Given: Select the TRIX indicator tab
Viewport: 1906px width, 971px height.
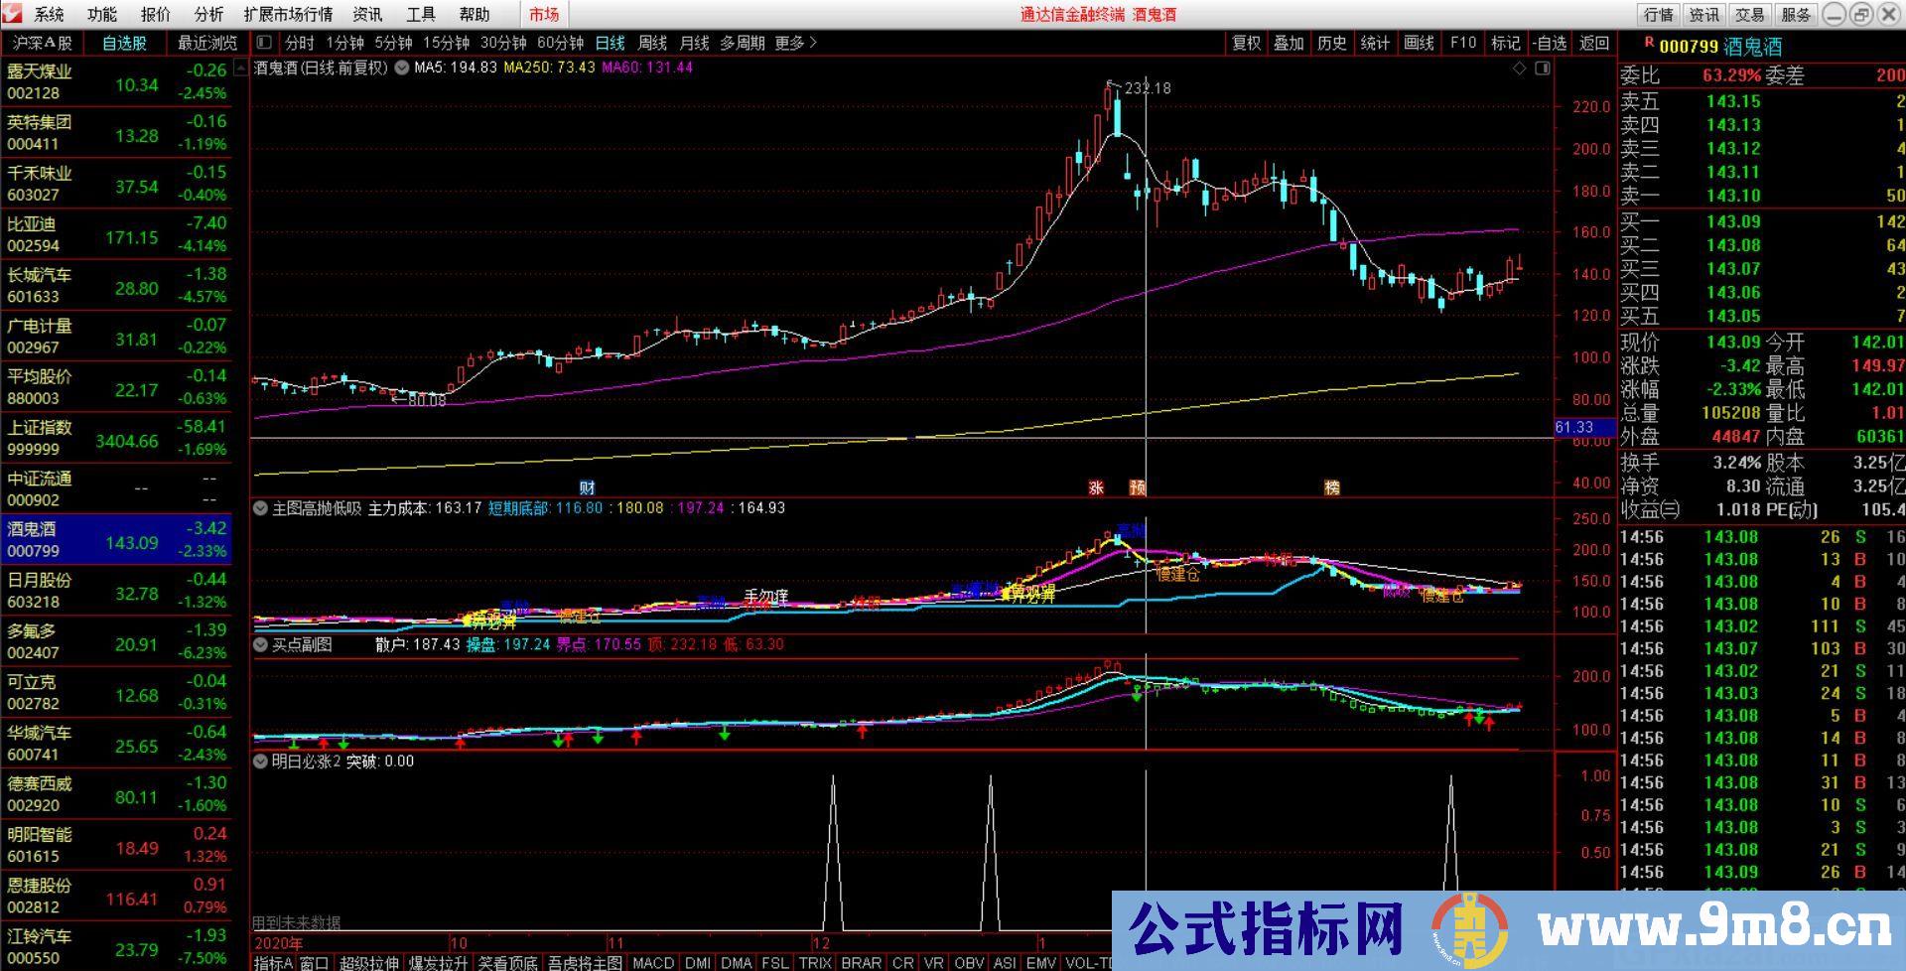Looking at the screenshot, I should click(x=815, y=962).
